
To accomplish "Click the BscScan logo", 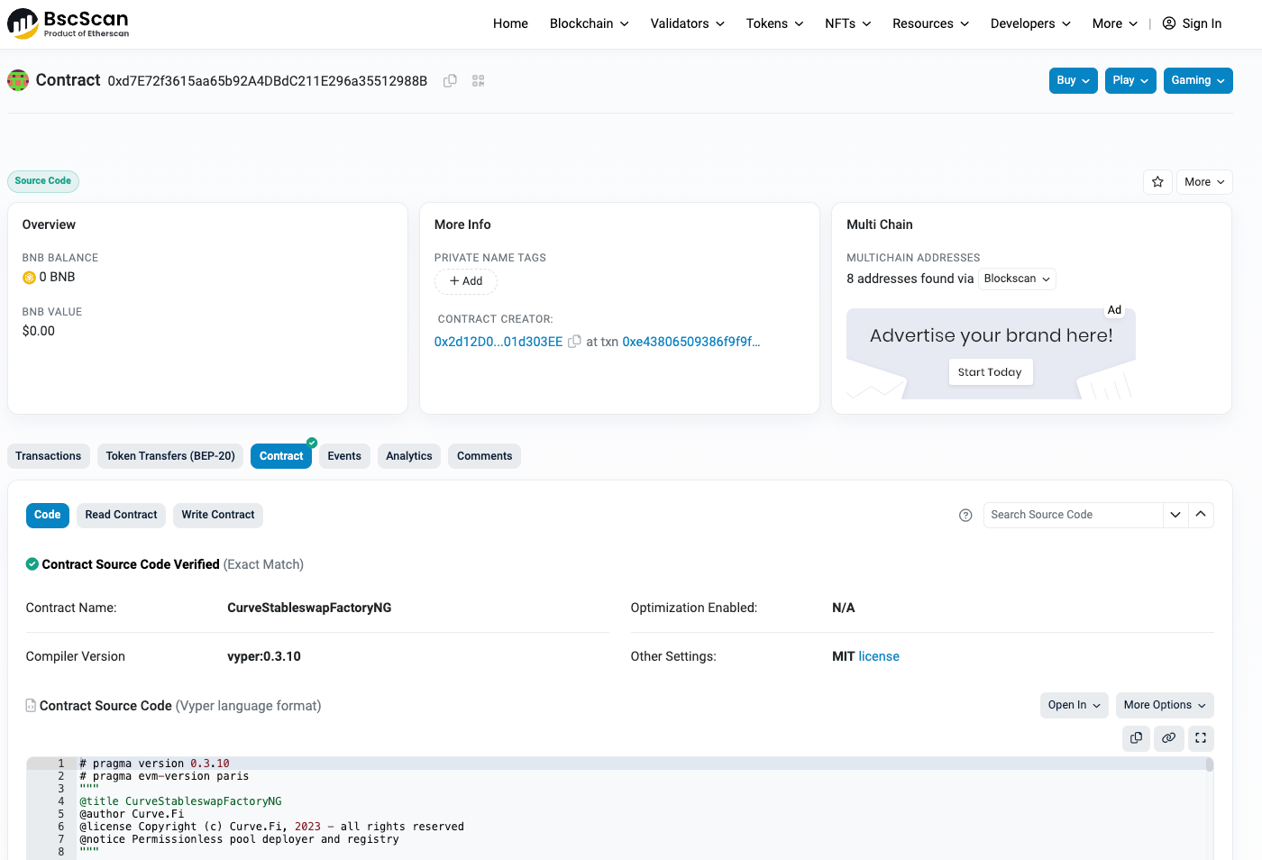I will (69, 23).
